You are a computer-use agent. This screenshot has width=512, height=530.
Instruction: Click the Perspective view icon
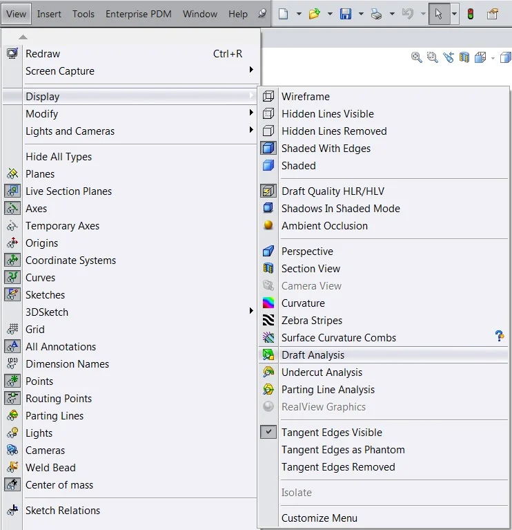pos(268,251)
